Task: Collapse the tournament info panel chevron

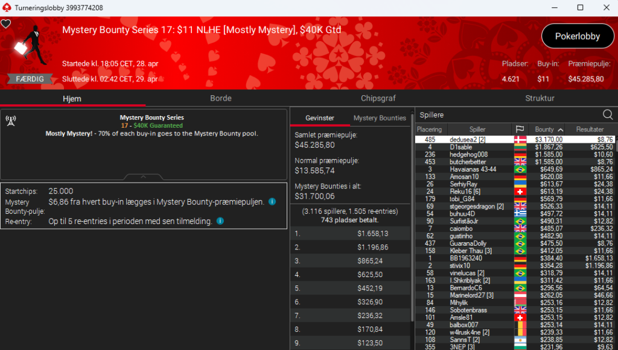Action: 143,177
